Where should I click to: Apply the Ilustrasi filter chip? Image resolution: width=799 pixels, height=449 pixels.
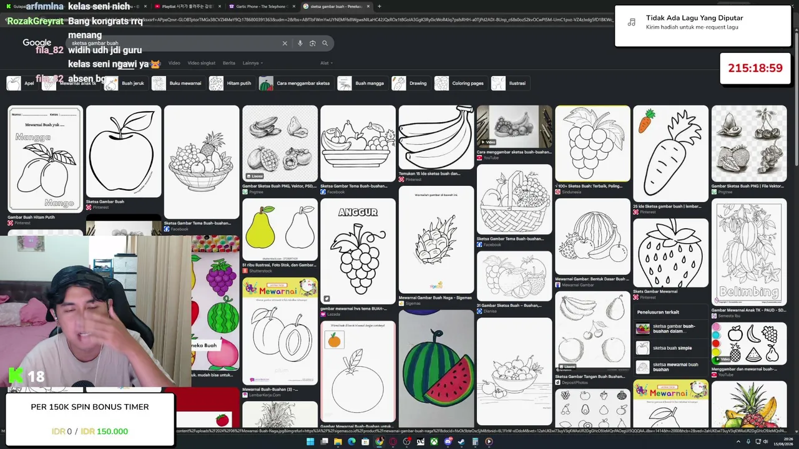tap(510, 84)
